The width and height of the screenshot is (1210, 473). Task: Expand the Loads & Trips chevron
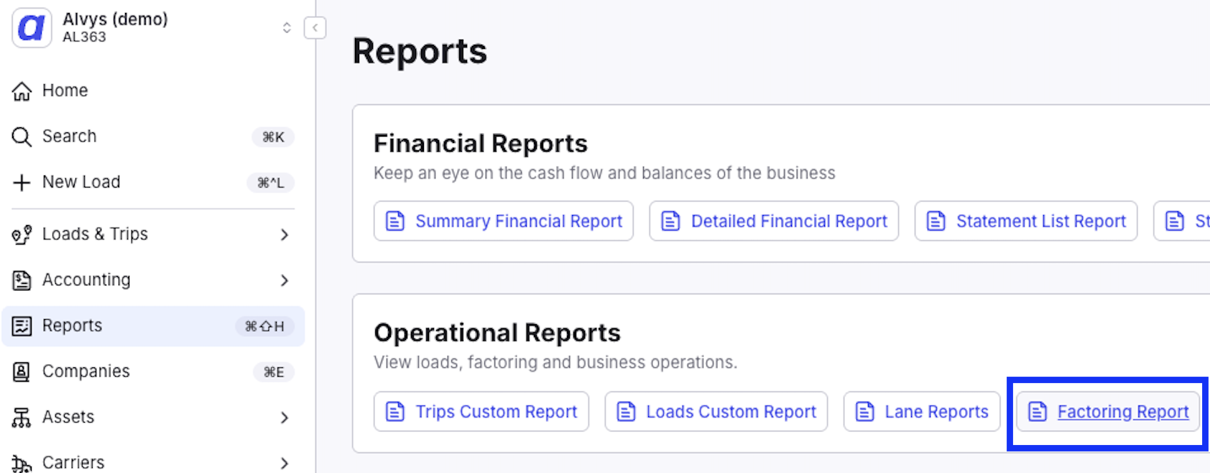pos(285,234)
